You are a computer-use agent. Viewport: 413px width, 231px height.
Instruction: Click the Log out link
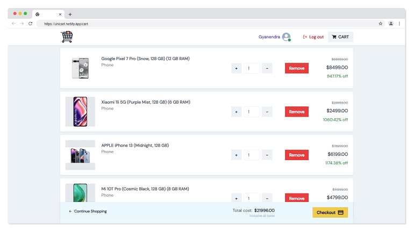[x=314, y=37]
